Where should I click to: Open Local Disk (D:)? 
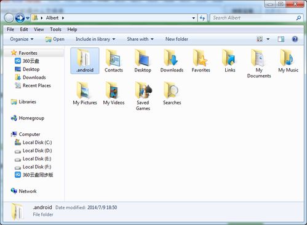coord(33,151)
